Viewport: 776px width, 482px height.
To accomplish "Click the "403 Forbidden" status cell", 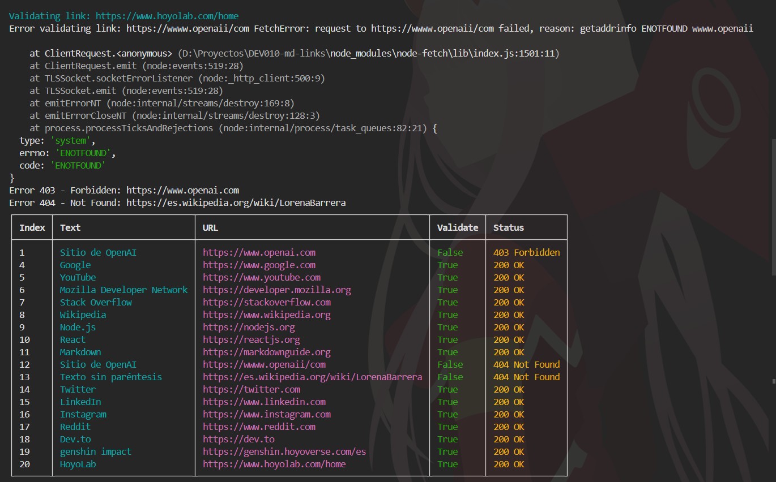I will 527,252.
